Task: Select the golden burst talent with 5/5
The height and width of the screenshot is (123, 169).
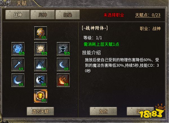Action: pos(41,49)
